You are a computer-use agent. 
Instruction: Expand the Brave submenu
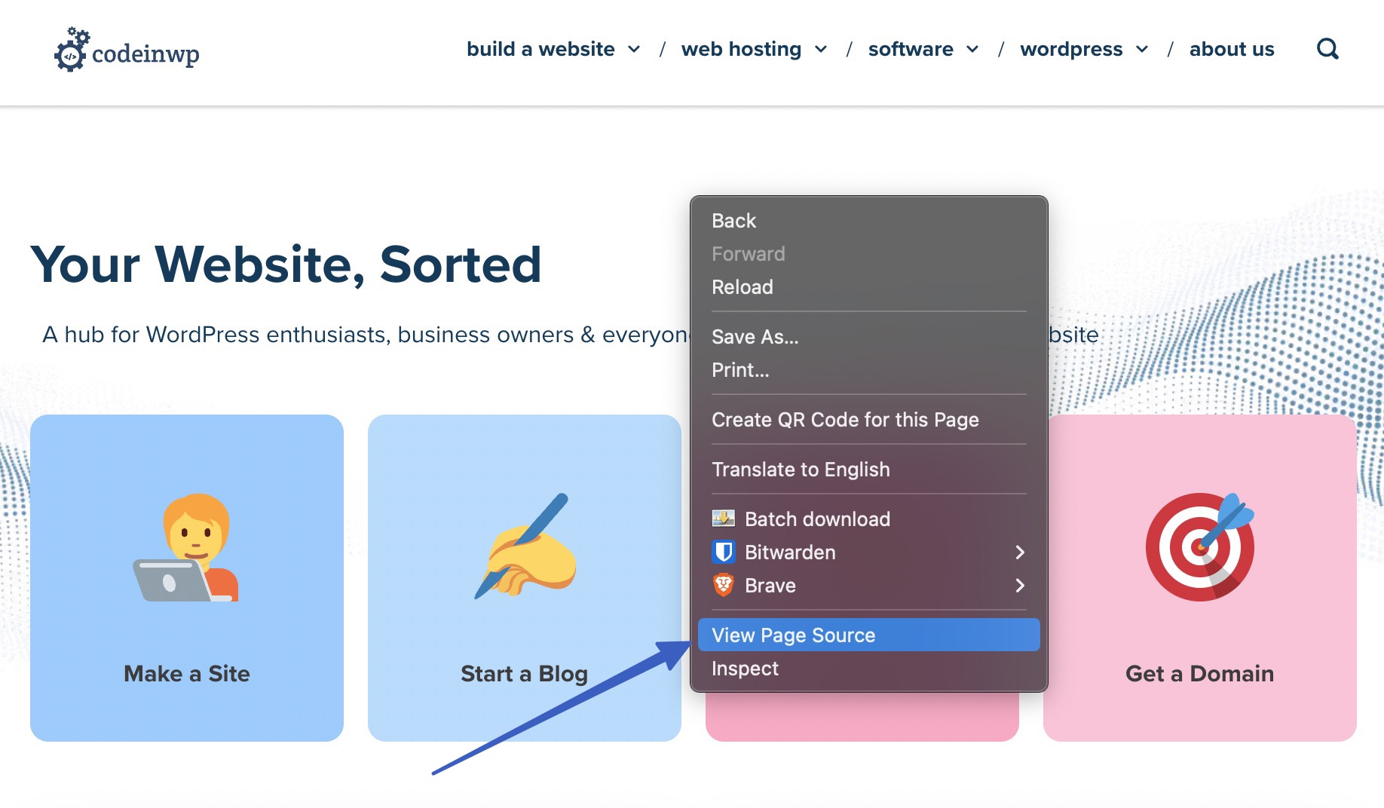[x=1021, y=586]
